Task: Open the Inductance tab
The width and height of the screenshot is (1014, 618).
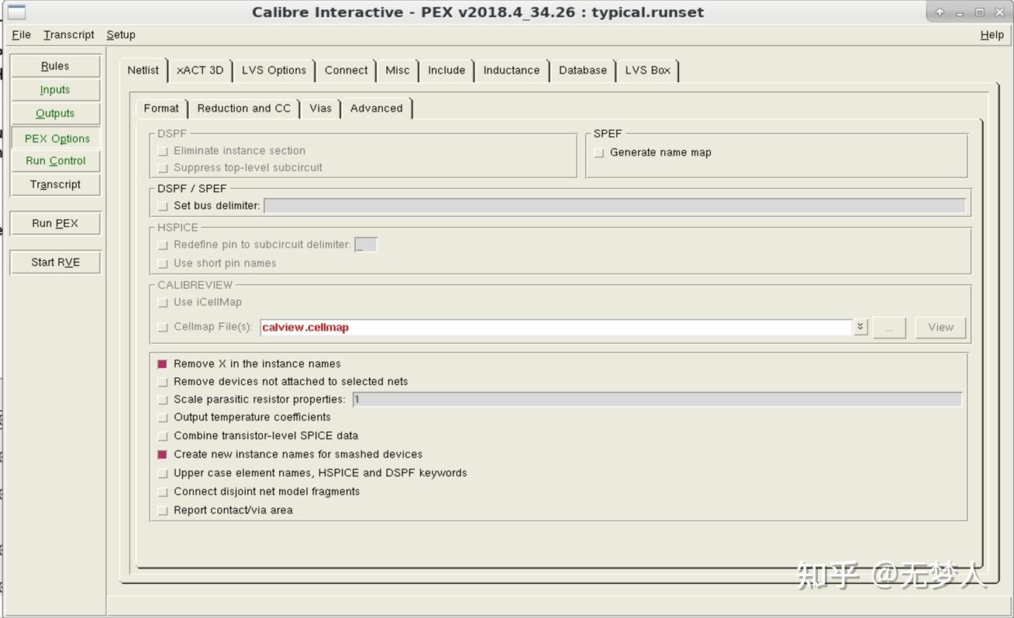Action: pyautogui.click(x=511, y=70)
